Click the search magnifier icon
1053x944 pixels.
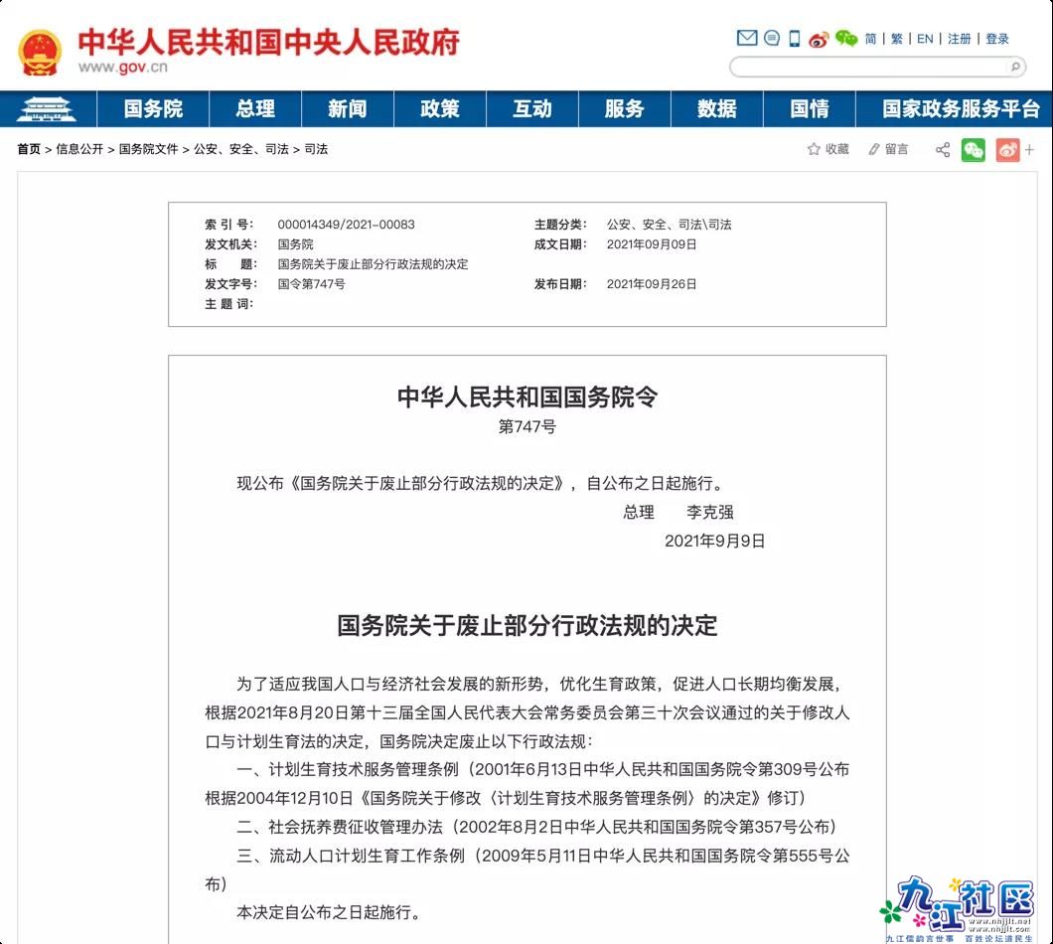[x=1014, y=69]
